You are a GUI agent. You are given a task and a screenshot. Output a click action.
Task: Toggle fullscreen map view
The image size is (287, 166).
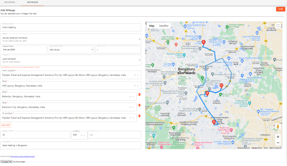tap(278, 26)
